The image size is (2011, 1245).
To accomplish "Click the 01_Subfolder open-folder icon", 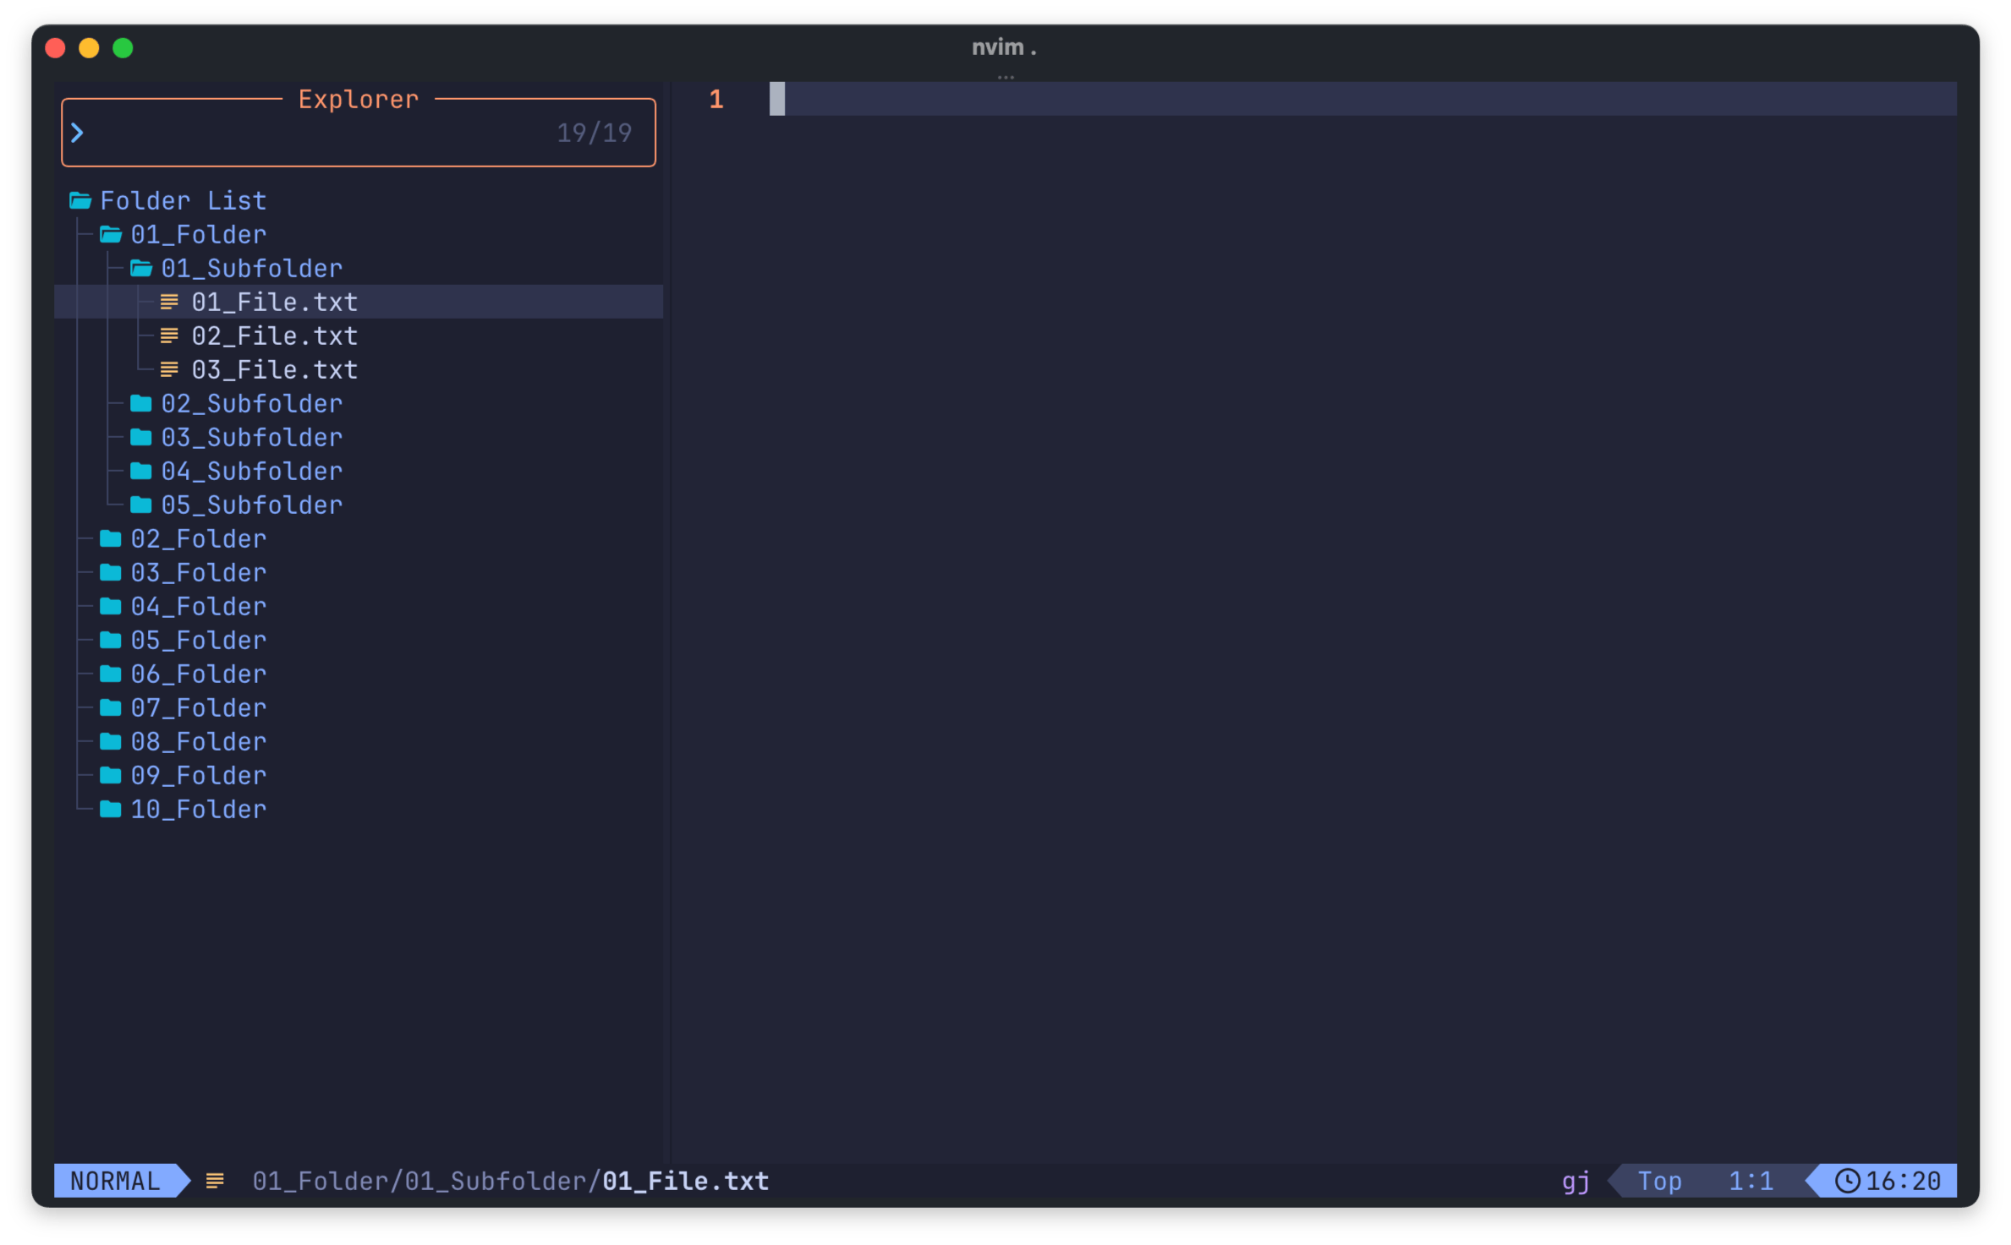I will [141, 268].
